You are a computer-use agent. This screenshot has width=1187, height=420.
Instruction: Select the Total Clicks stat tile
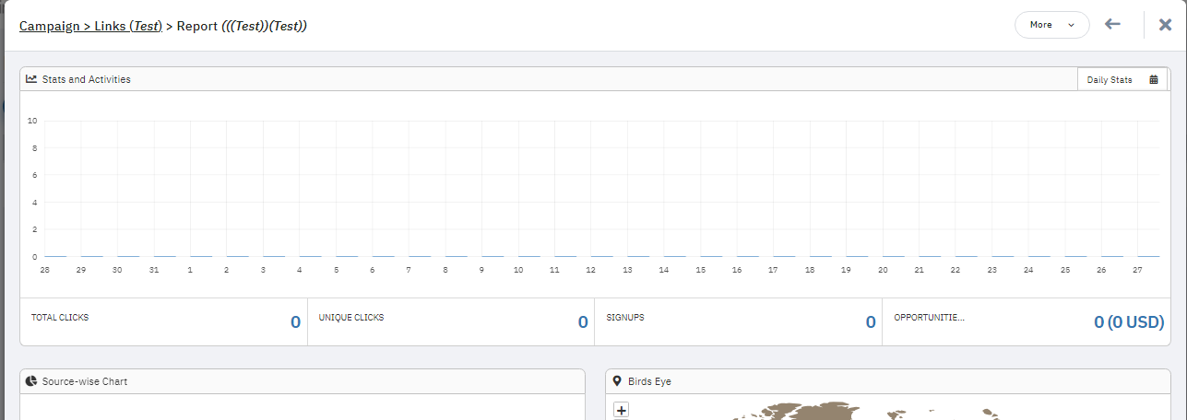coord(163,321)
